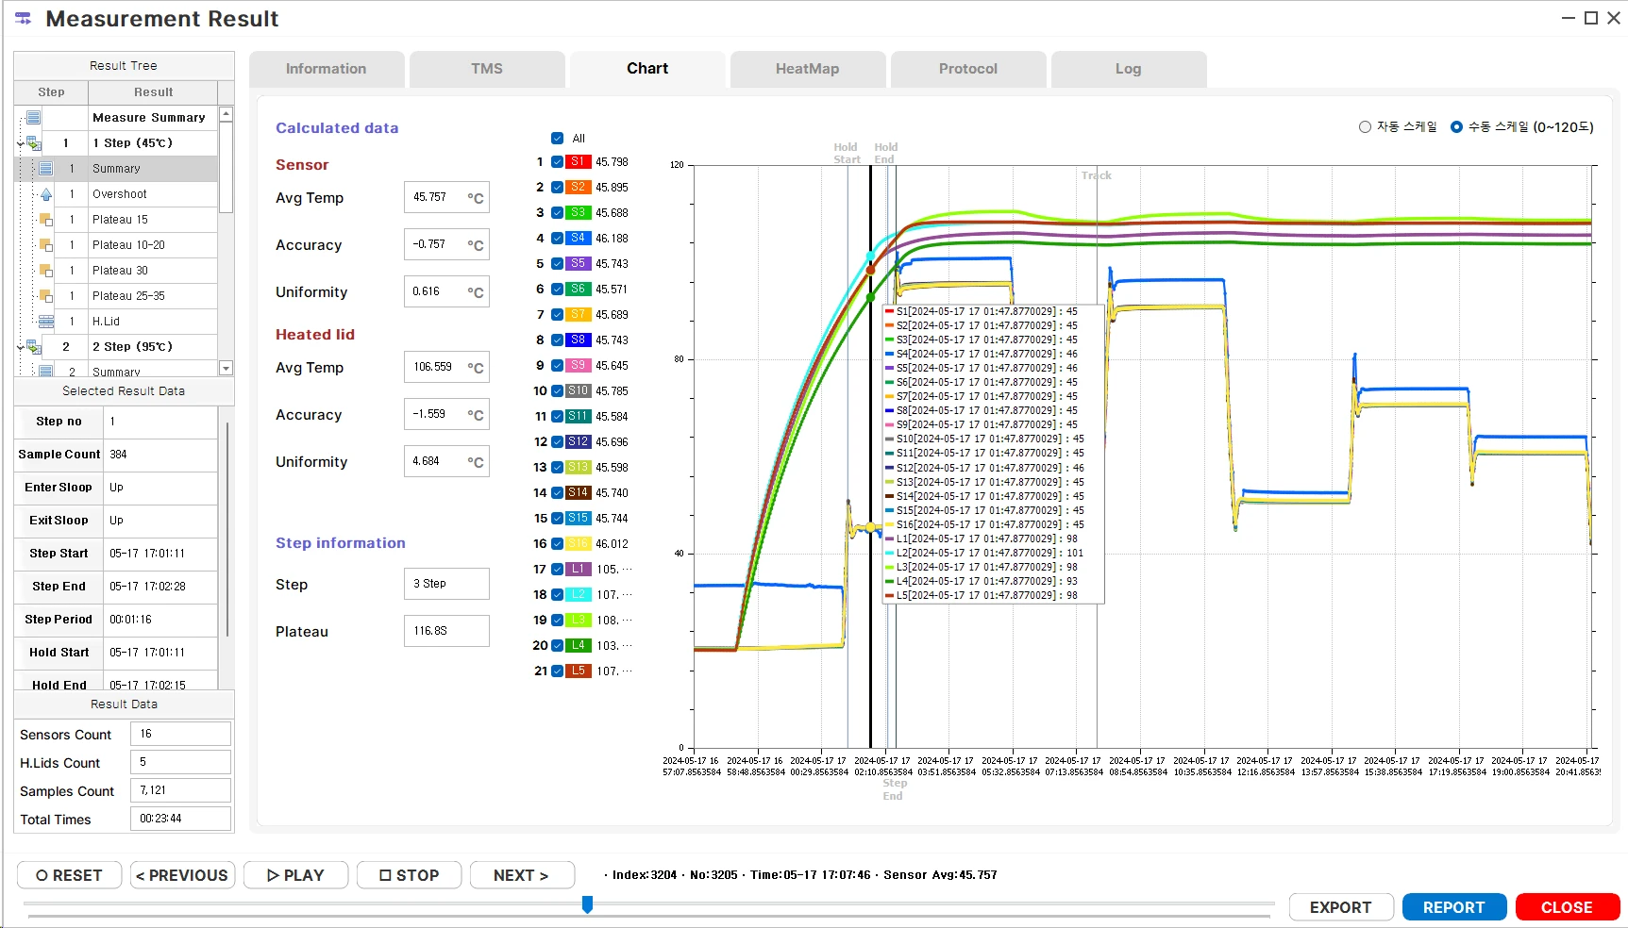Click the 1 Step (45℃) step icon
This screenshot has width=1628, height=928.
[34, 143]
